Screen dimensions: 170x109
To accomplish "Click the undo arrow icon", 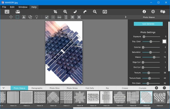I will click(x=75, y=12).
